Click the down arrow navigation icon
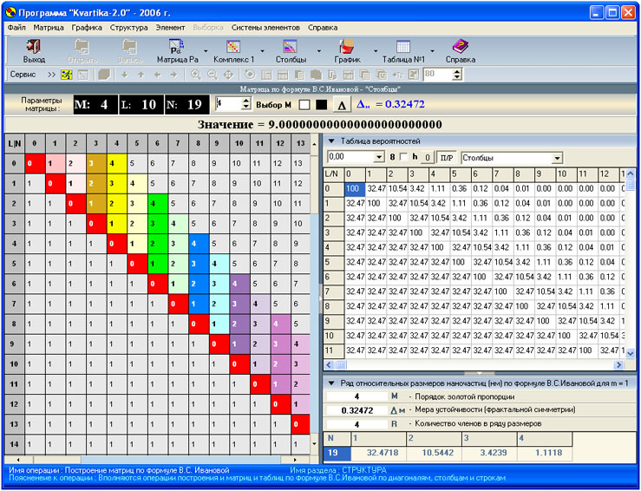Viewport: 641px width, 491px height. pos(125,75)
